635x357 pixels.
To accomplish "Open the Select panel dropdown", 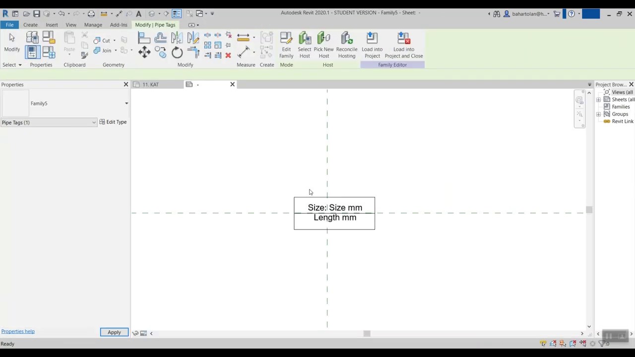I will point(12,65).
